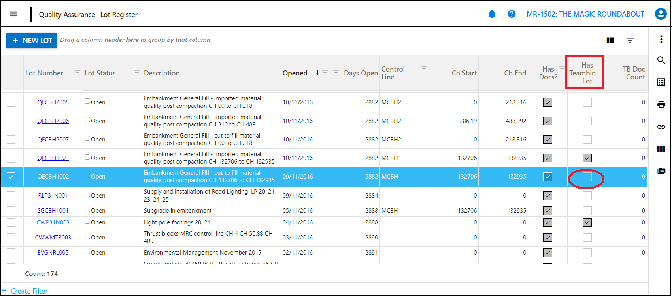Open Days Open column filter menu

336,72
